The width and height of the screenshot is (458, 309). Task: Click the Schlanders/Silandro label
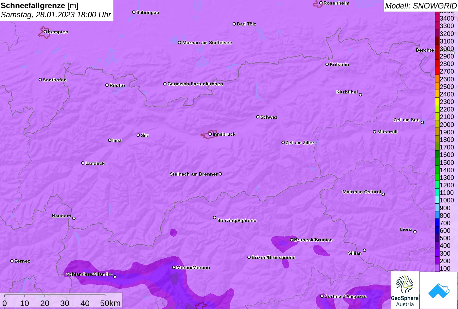(x=89, y=274)
